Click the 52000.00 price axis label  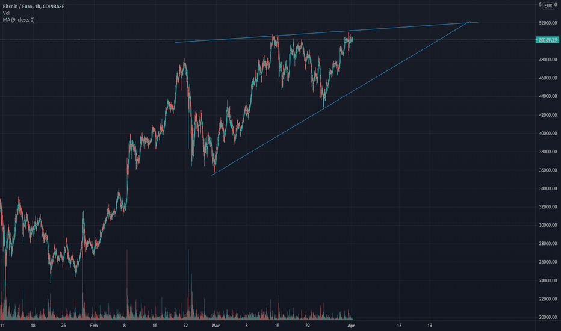point(548,23)
